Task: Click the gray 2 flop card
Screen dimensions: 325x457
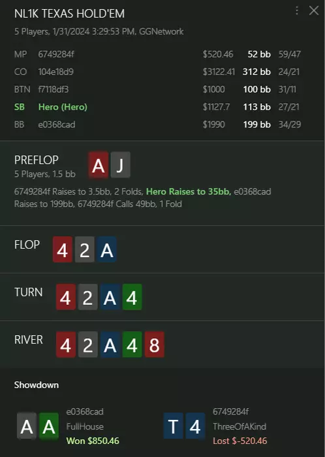Action: [x=84, y=249]
